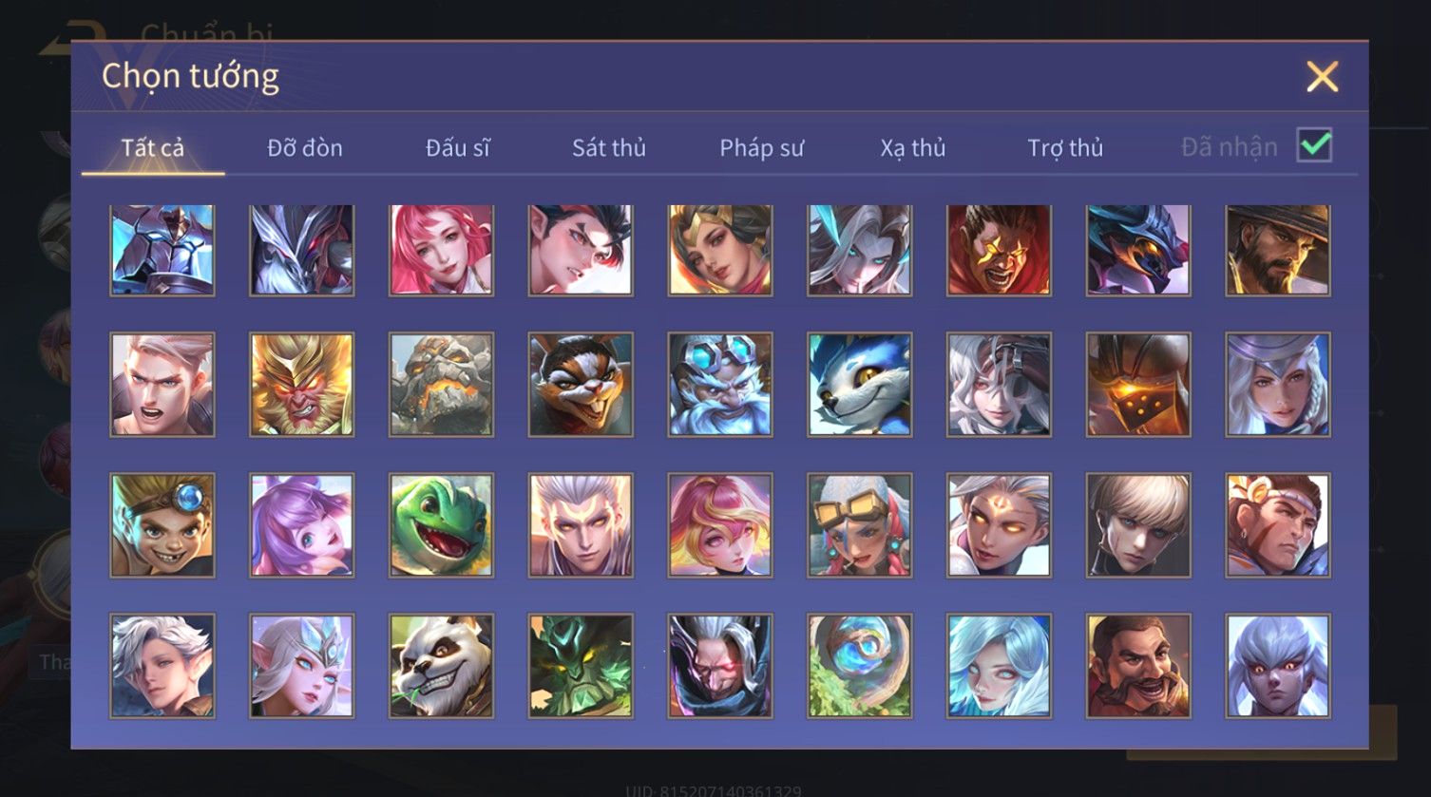Open the Trợ thủ tab
Image resolution: width=1431 pixels, height=797 pixels.
1065,147
